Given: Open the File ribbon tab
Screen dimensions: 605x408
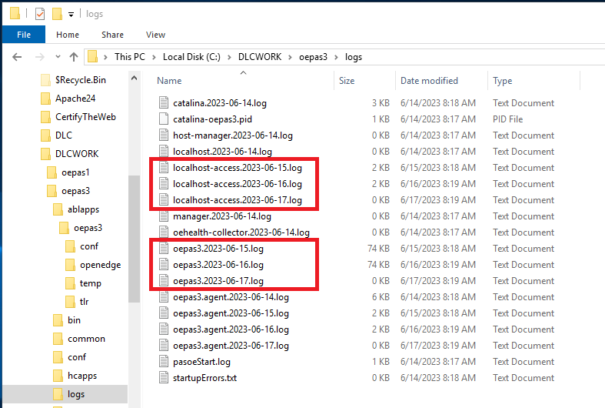Looking at the screenshot, I should (24, 35).
